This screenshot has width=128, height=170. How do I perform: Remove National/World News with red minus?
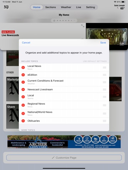pos(23,113)
